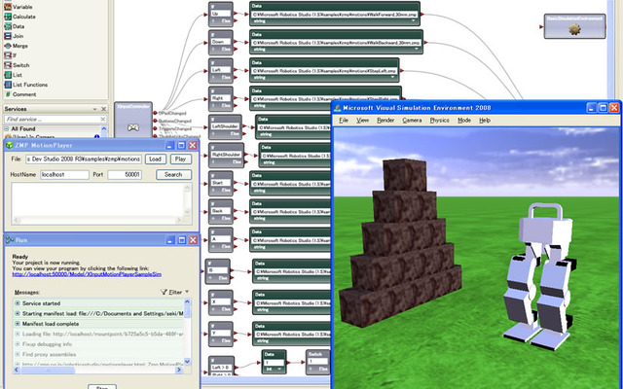Open File menu in Simulation Environment
This screenshot has width=623, height=389.
tap(344, 120)
